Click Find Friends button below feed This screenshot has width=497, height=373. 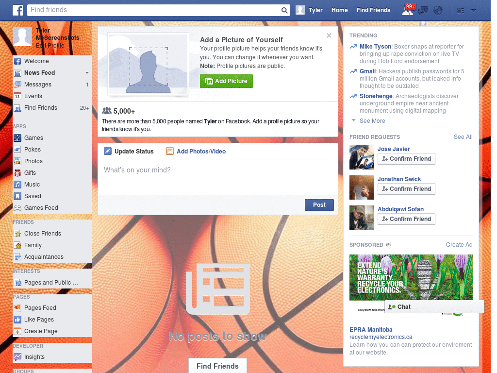pos(218,366)
